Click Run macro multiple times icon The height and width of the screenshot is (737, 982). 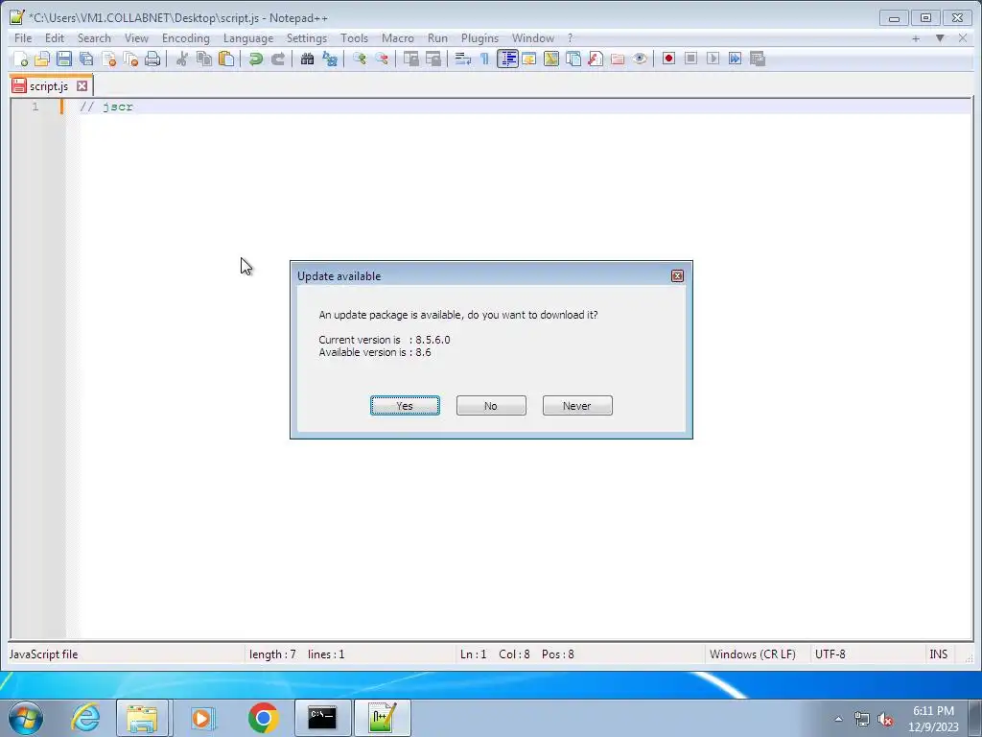[x=736, y=59]
